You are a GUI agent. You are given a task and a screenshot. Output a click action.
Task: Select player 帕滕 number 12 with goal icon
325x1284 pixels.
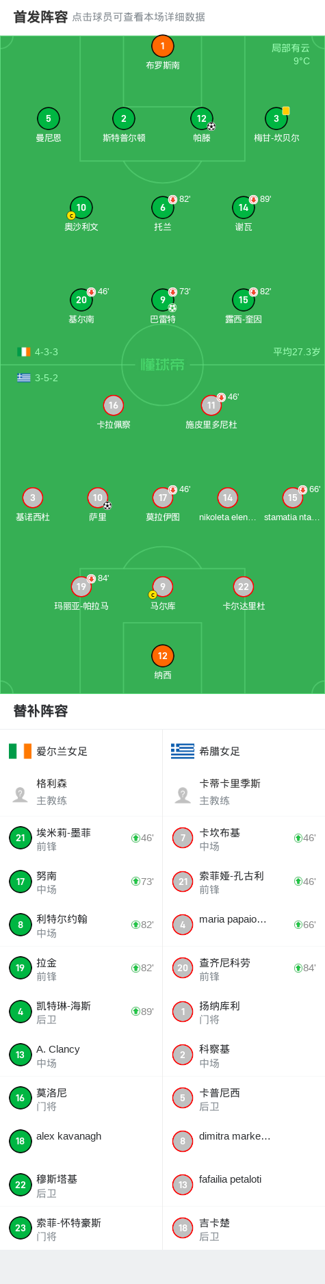click(201, 119)
